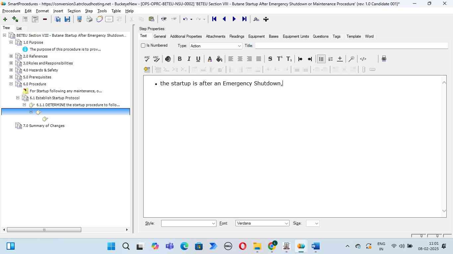This screenshot has width=453, height=254.
Task: Click into the Title input field
Action: pos(351,46)
